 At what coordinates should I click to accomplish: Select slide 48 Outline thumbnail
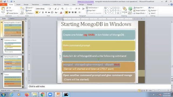tap(13, 80)
